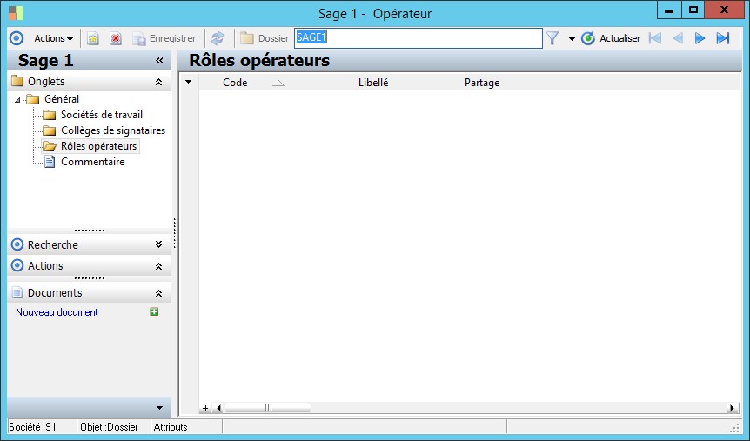
Task: Click the Actualiser refresh button
Action: [x=611, y=38]
